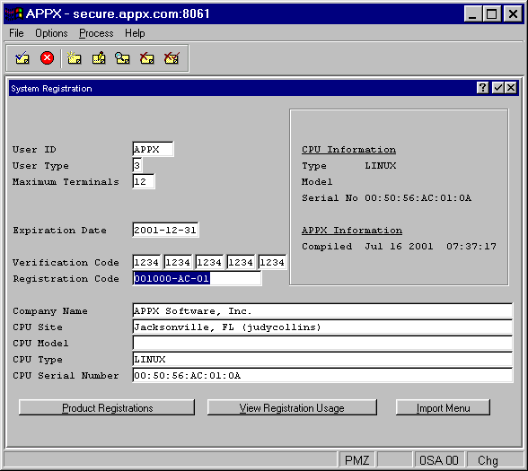528x471 pixels.
Task: Click the User Type field showing 3
Action: pyautogui.click(x=137, y=165)
